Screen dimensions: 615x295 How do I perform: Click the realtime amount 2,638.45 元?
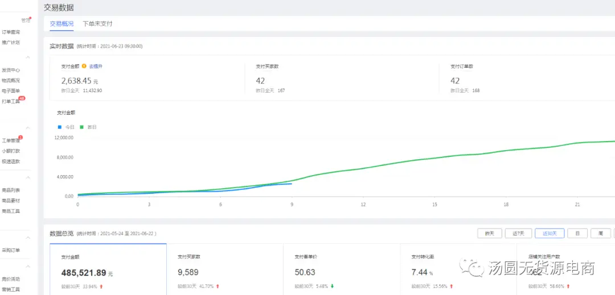80,81
